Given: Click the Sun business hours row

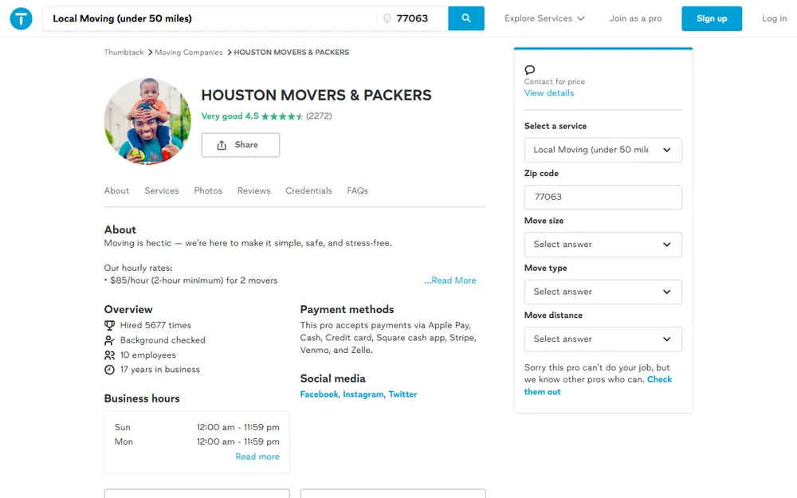Looking at the screenshot, I should click(197, 427).
